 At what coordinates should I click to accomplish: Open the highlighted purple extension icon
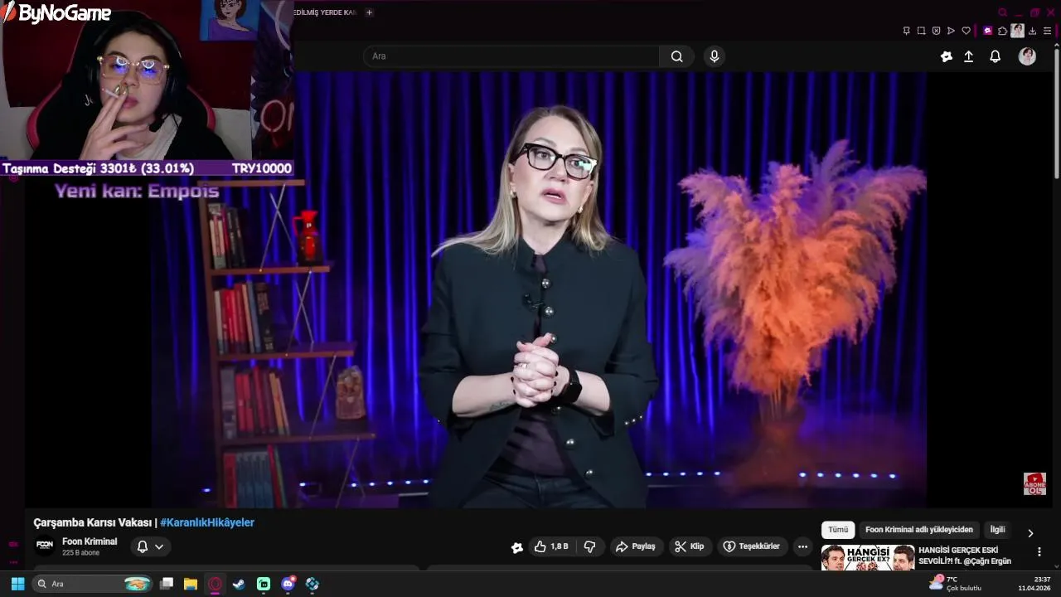point(987,31)
